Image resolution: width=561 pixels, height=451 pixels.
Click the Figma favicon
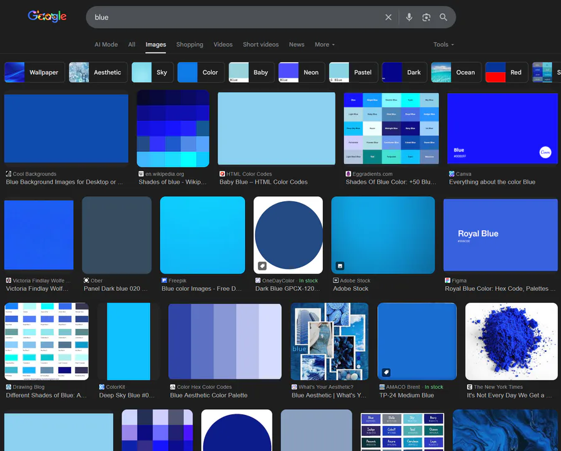tap(448, 280)
